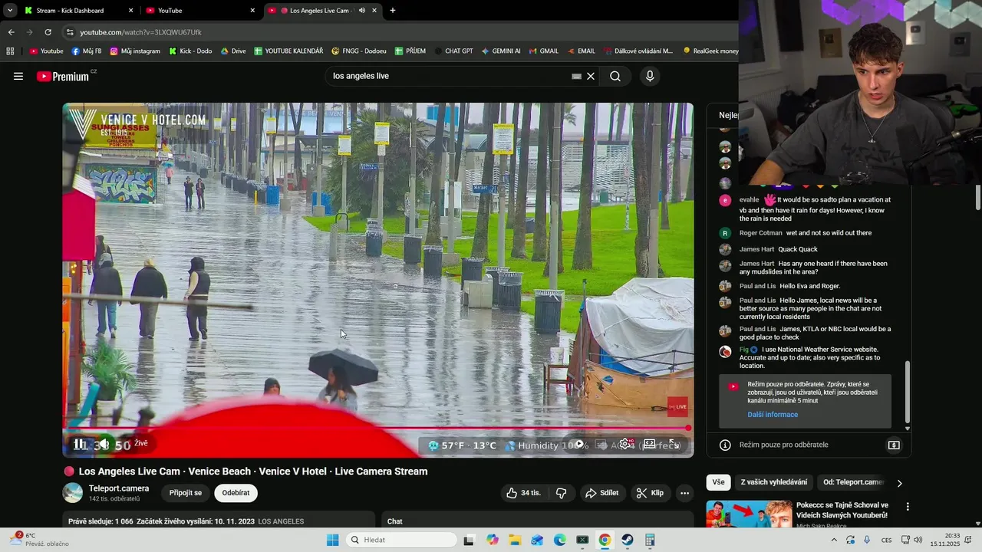Open CHAT GPT bookmark
Screen dimensions: 982x552
click(x=453, y=51)
